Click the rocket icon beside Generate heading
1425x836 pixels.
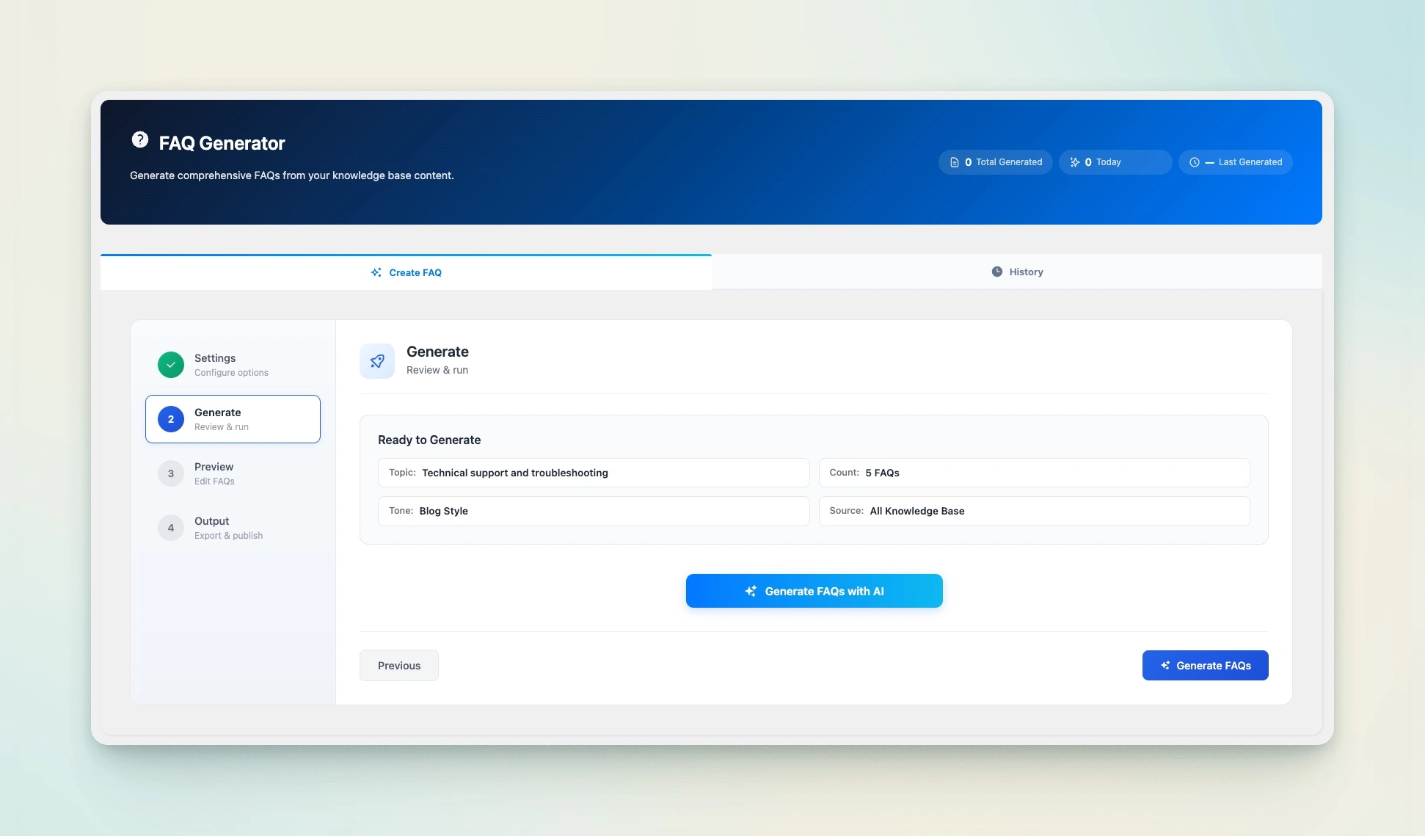377,361
